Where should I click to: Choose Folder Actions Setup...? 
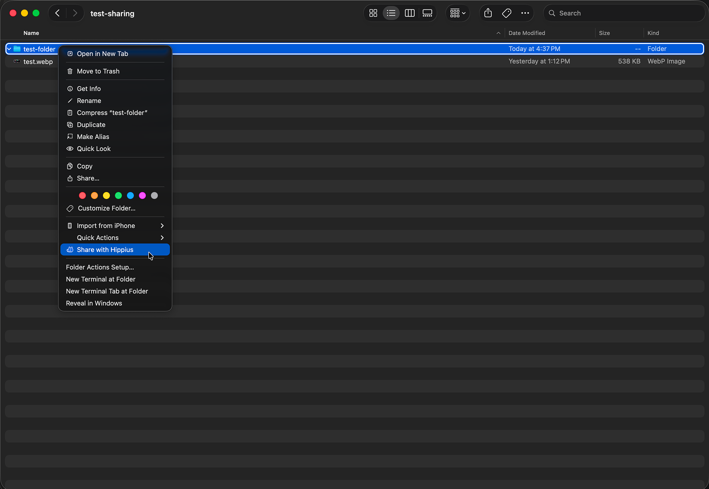tap(115, 267)
